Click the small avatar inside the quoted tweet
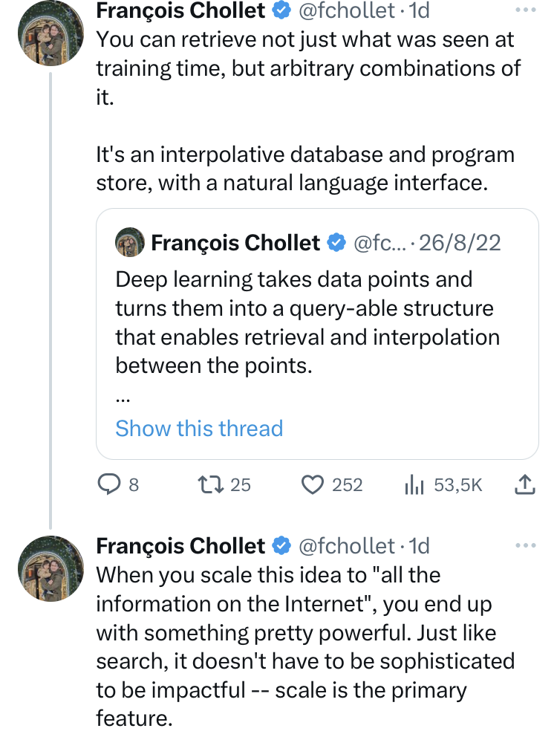This screenshot has height=737, width=557. tap(130, 242)
